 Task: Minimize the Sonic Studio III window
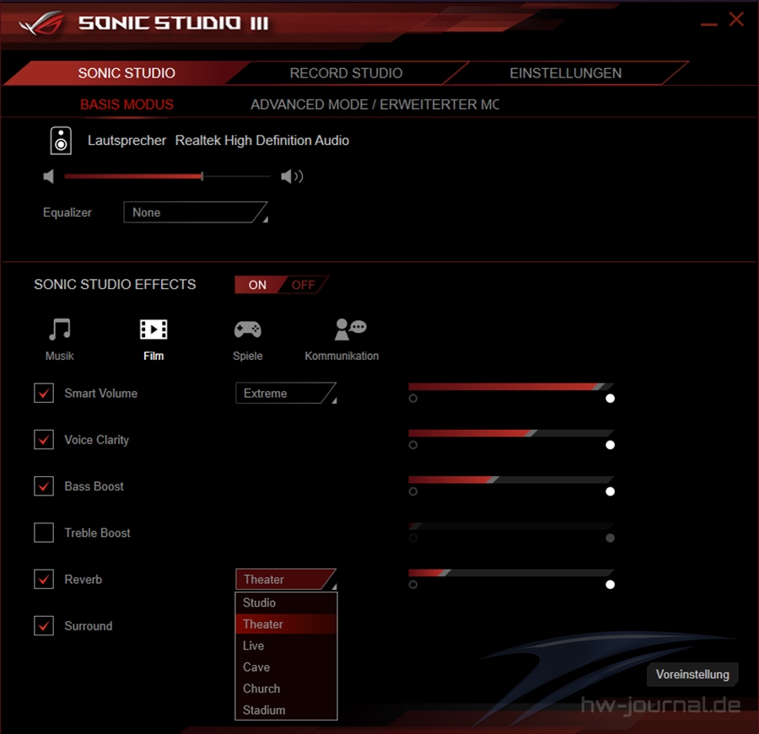point(708,24)
